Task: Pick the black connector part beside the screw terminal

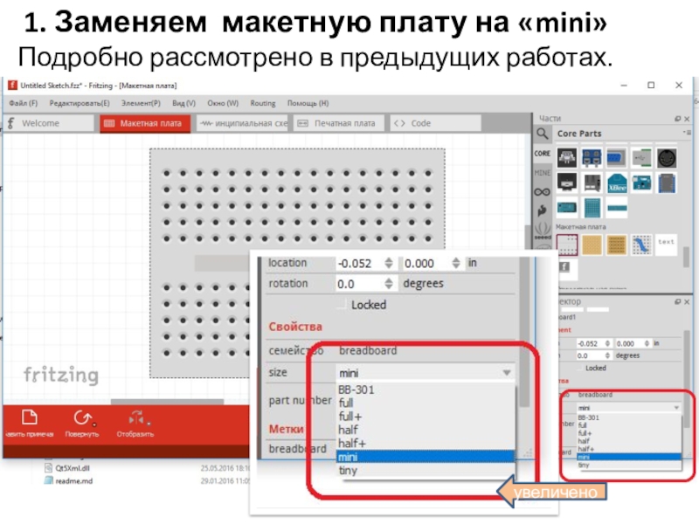Action: pyautogui.click(x=567, y=158)
